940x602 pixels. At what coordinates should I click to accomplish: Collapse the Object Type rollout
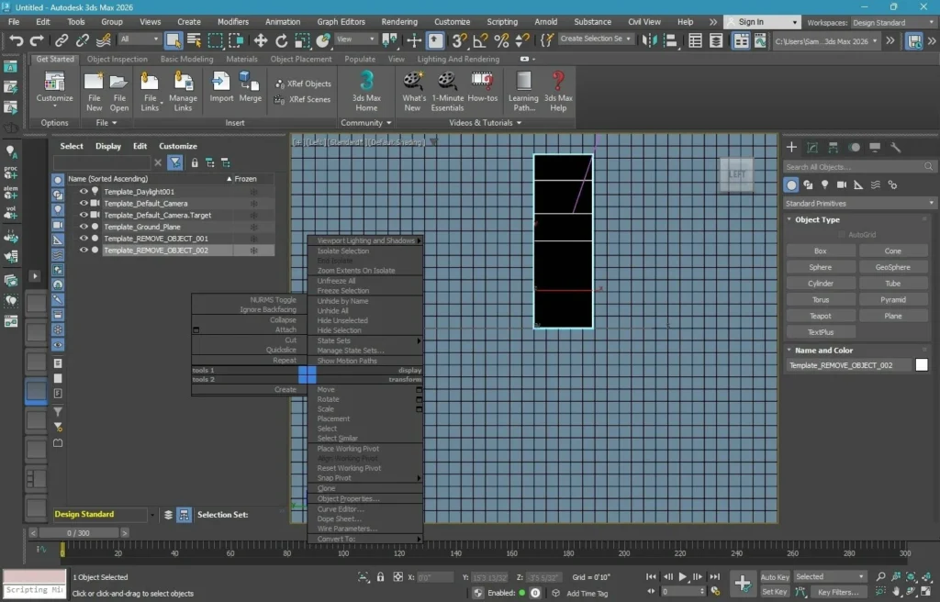789,219
